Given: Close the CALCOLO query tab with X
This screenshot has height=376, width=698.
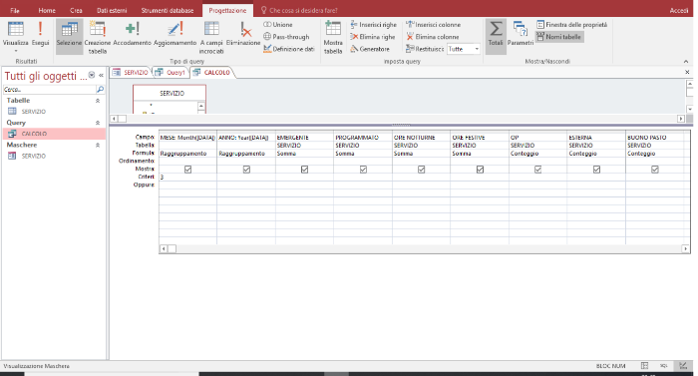Looking at the screenshot, I should [x=687, y=72].
